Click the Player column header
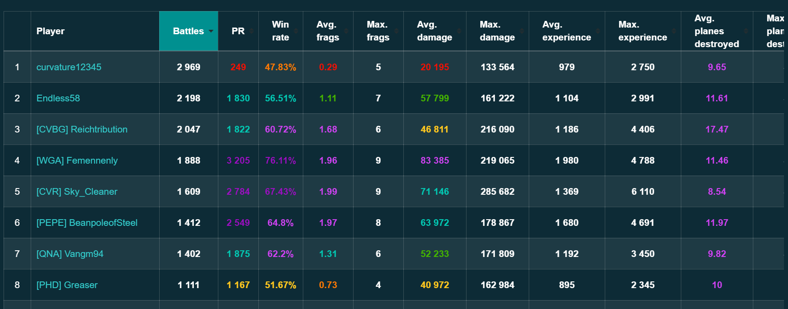 tap(50, 31)
